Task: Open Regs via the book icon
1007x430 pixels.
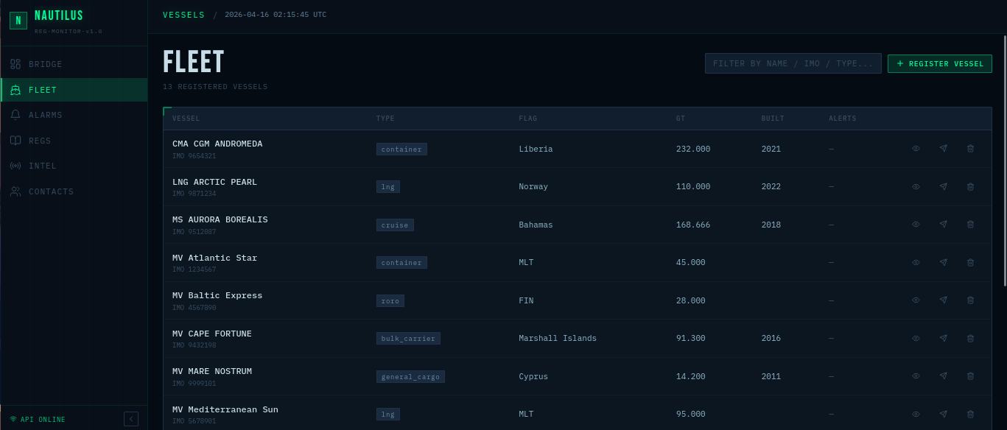Action: pos(15,141)
